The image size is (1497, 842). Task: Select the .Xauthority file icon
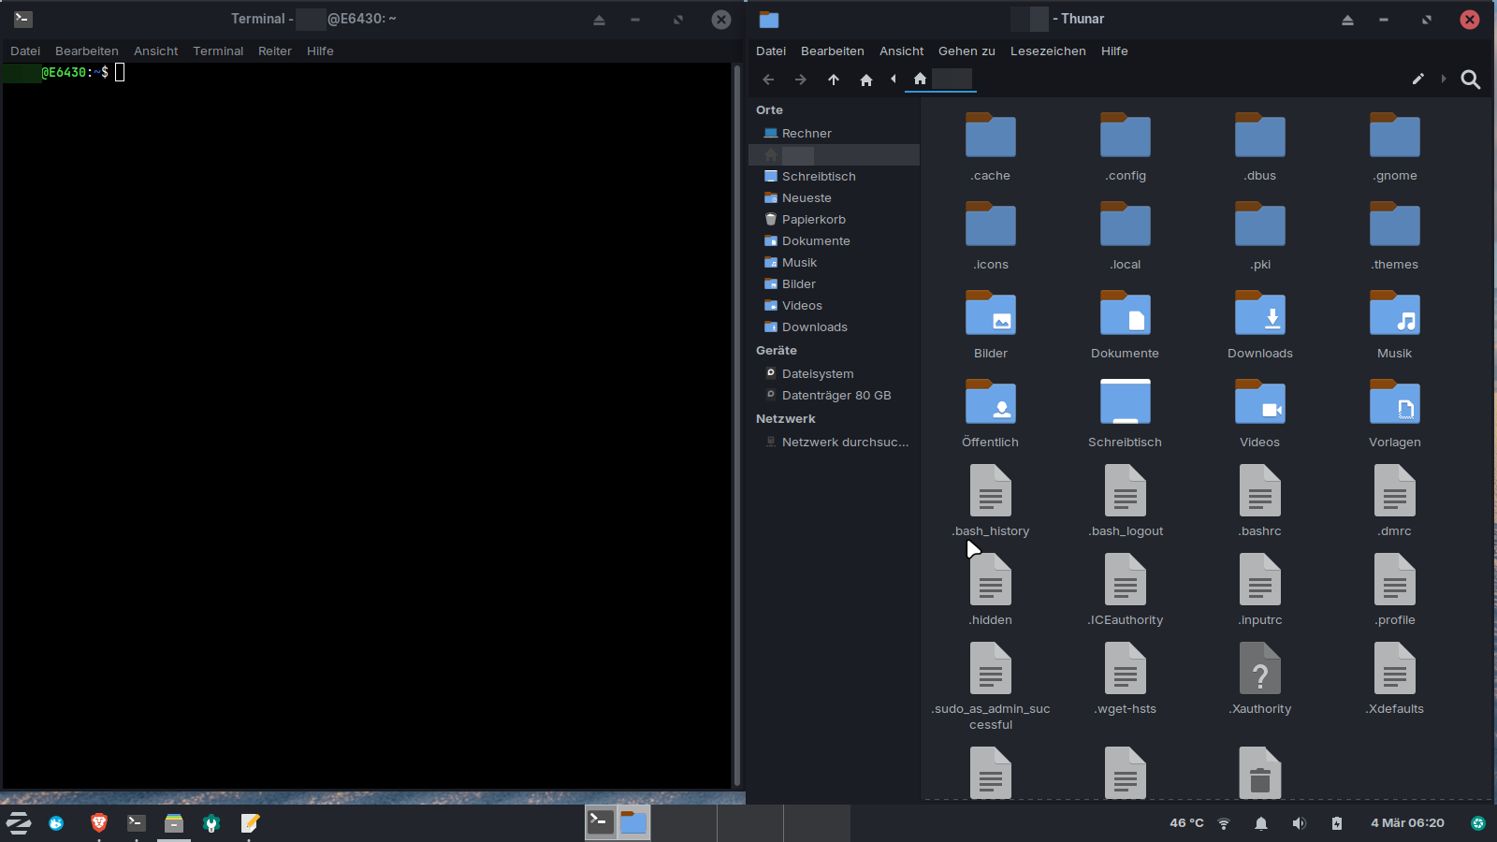coord(1259,670)
